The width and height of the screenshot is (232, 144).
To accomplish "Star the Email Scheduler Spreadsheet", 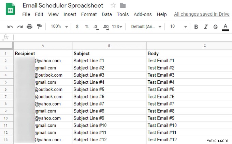I will coord(113,6).
